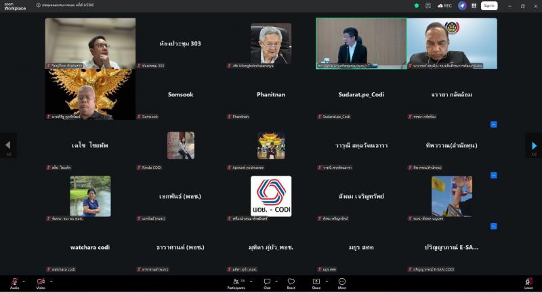542x293 pixels.
Task: Select the อาราทานต์ (พอช.) participant tile
Action: (x=180, y=247)
